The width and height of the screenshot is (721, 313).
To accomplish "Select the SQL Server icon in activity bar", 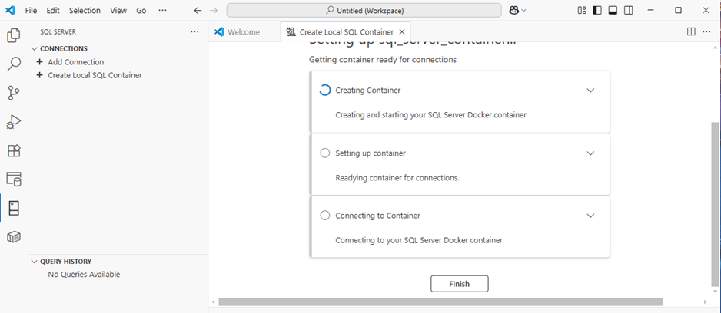I will coord(14,208).
